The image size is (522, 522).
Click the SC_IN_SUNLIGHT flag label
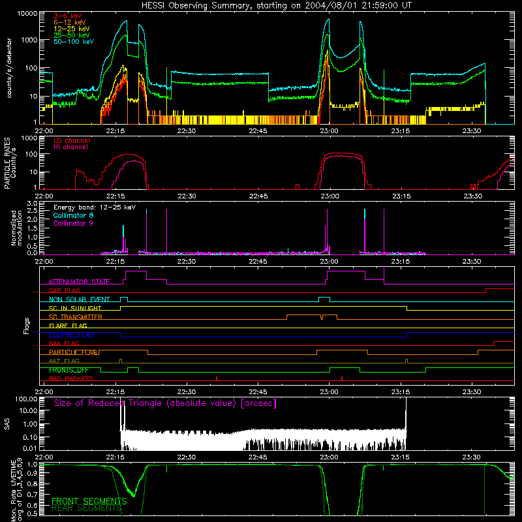tap(75, 308)
